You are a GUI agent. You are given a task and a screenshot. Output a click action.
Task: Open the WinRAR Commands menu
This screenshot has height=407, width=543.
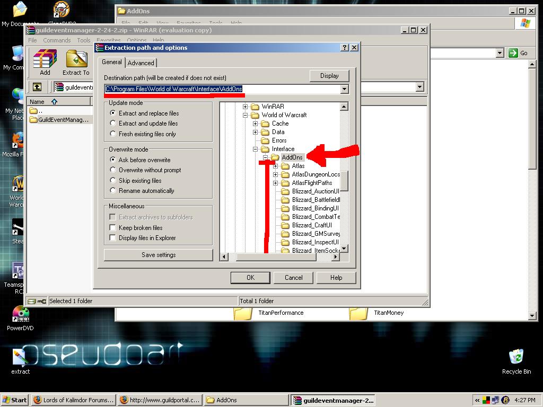(57, 40)
